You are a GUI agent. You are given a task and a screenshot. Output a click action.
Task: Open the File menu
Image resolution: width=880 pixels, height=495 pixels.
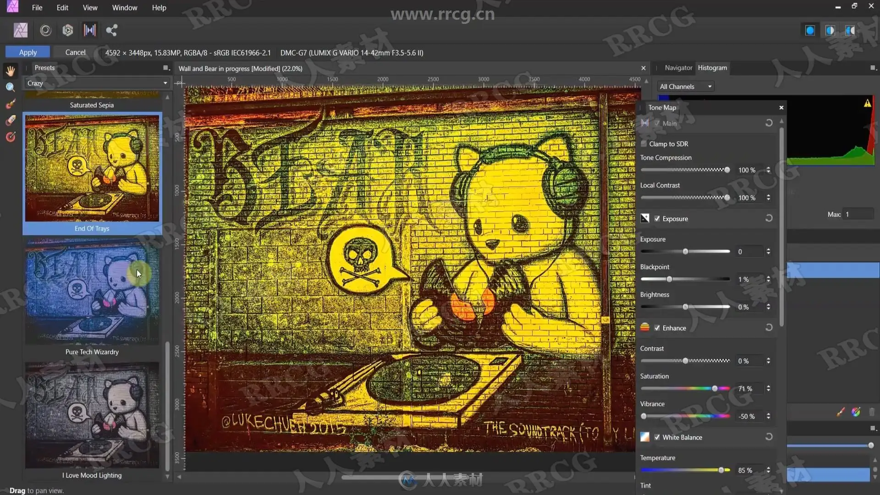[x=37, y=7]
